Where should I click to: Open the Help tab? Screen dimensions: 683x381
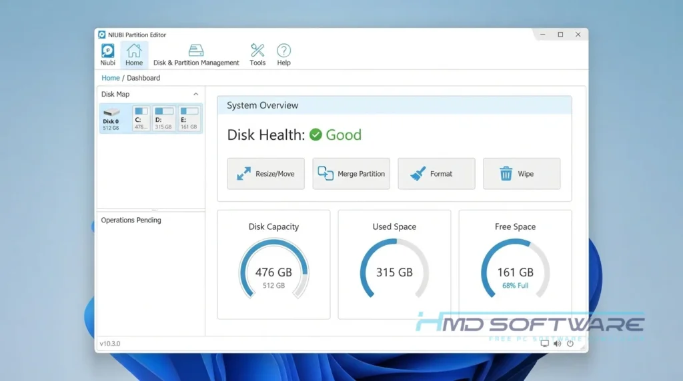283,55
